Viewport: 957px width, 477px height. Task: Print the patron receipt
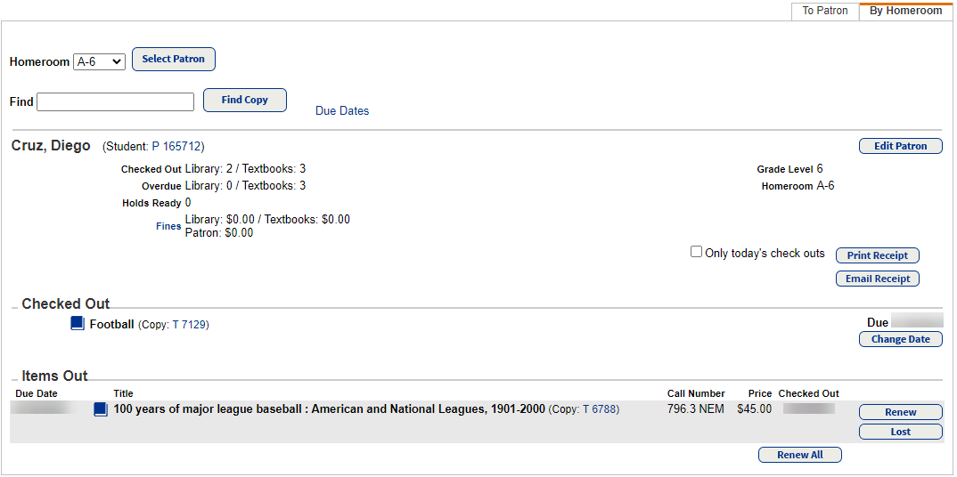coord(877,255)
